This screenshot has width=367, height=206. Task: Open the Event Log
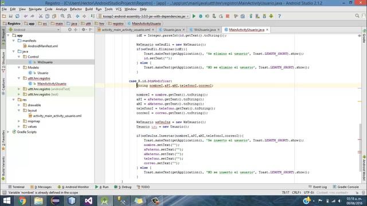point(318,187)
